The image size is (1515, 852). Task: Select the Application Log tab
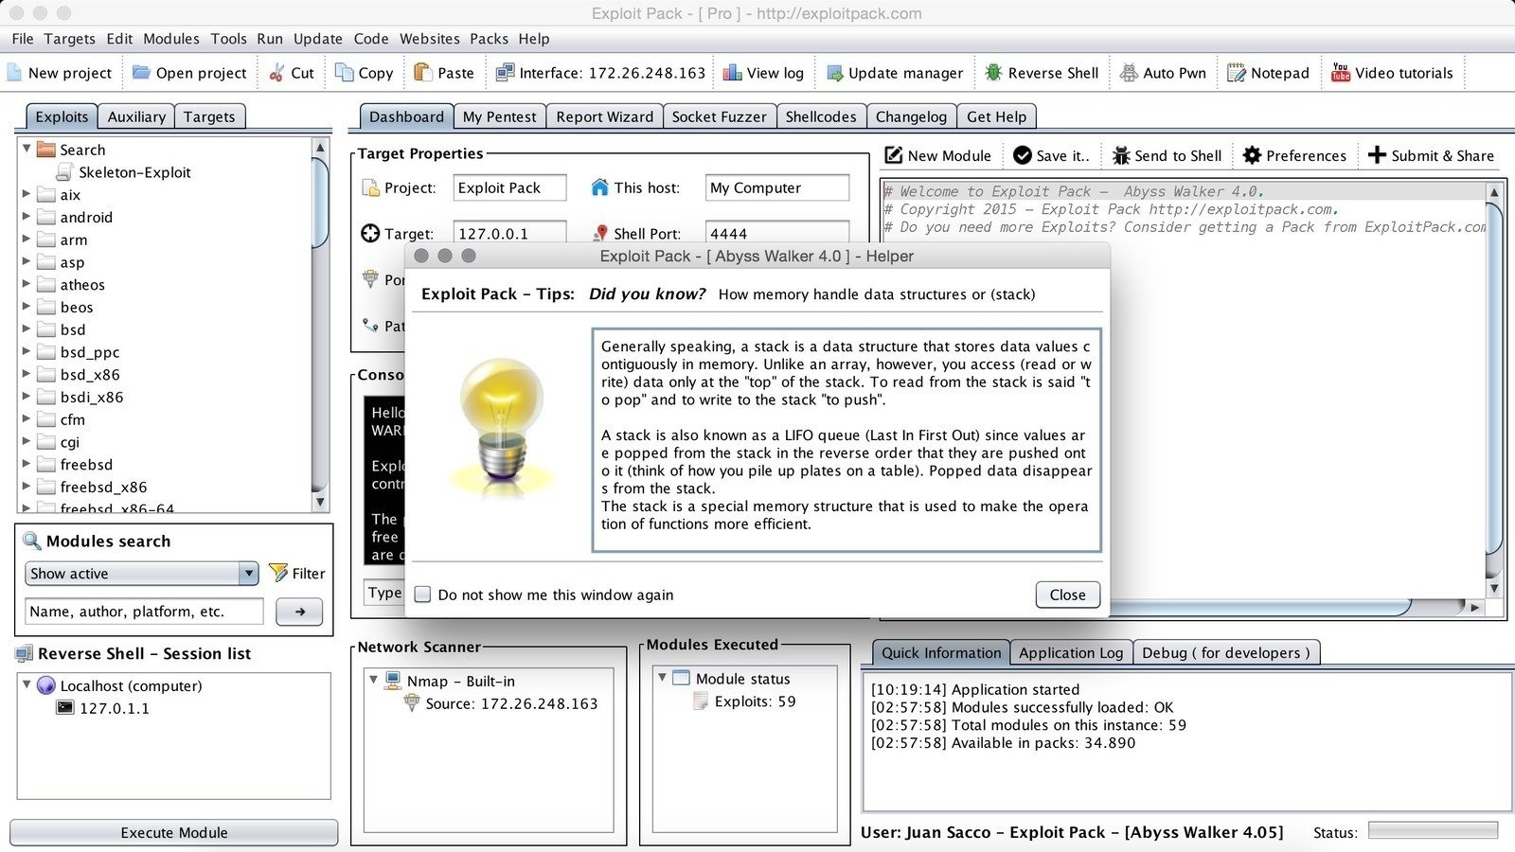(x=1070, y=652)
